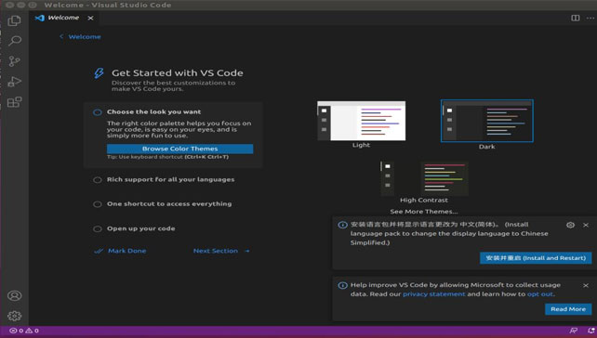Click the 'Get Started with VS Code' heading

[x=177, y=72]
